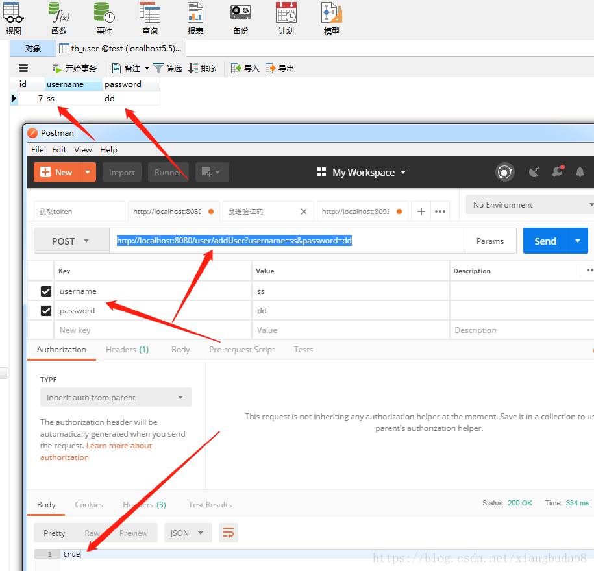
Task: Switch to the request Body tab
Action: pyautogui.click(x=180, y=350)
